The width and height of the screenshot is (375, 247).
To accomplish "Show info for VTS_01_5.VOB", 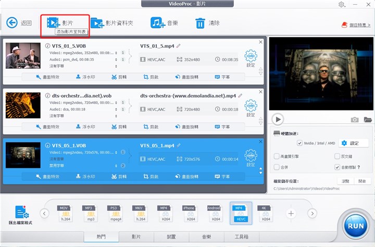I will (47, 46).
